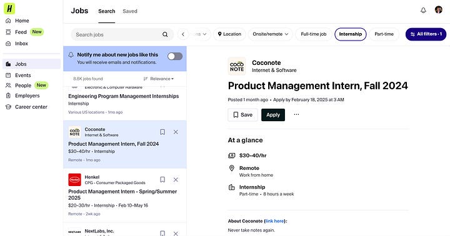450x236 pixels.
Task: Dismiss the NextLabs, Inc. job card
Action: (176, 233)
